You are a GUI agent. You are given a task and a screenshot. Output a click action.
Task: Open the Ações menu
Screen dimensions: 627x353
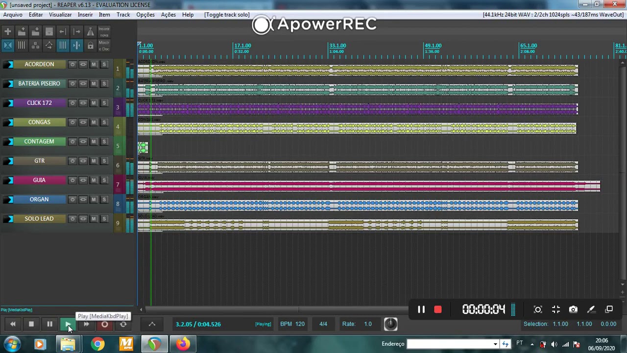(169, 15)
